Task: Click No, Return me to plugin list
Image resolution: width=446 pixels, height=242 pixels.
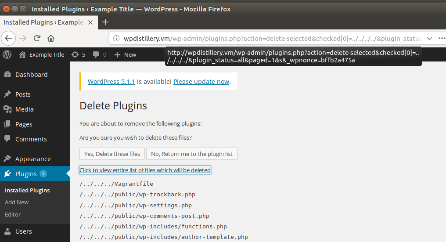Action: click(x=192, y=154)
